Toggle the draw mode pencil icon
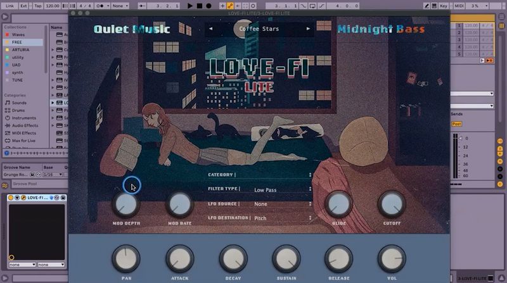The height and width of the screenshot is (283, 507). coord(427,6)
